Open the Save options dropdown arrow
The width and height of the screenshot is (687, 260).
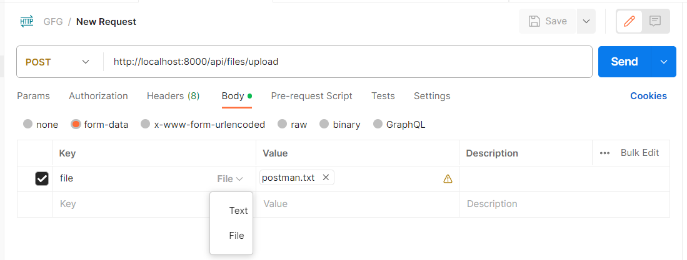(x=586, y=21)
